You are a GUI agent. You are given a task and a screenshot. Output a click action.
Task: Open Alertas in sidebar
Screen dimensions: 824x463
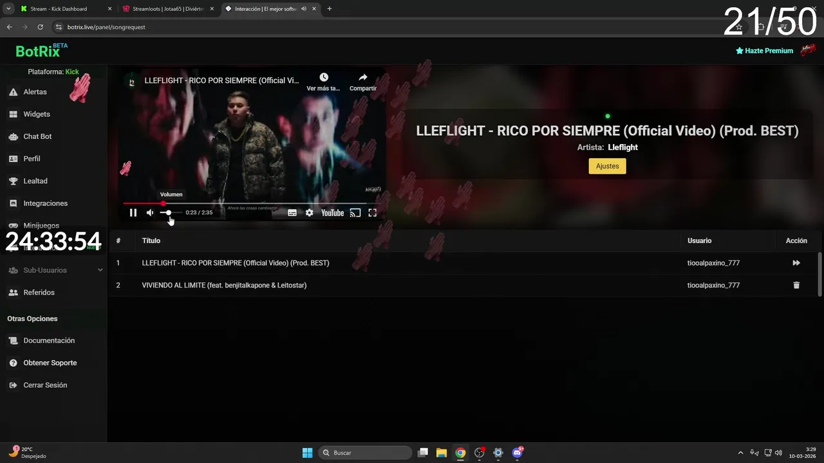pyautogui.click(x=35, y=92)
